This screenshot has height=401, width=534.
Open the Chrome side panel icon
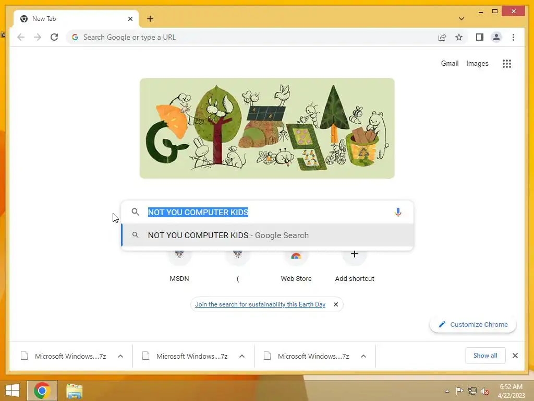tap(480, 37)
